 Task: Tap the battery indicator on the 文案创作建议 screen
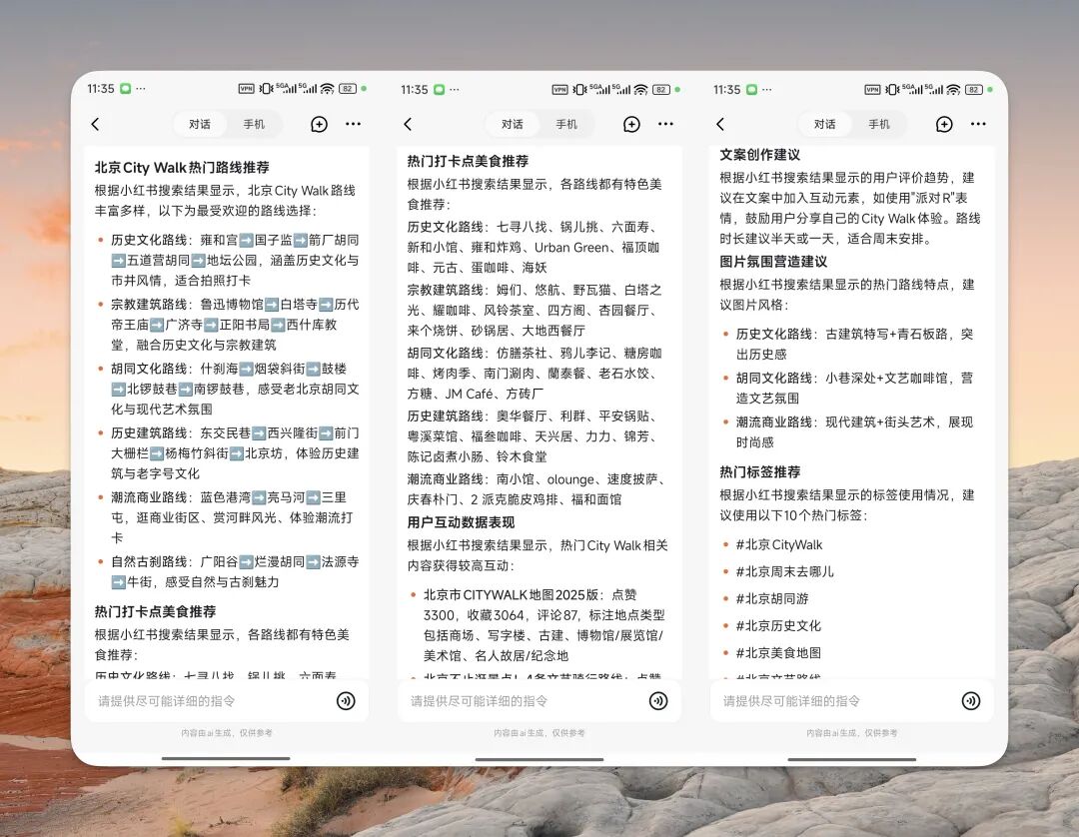974,90
